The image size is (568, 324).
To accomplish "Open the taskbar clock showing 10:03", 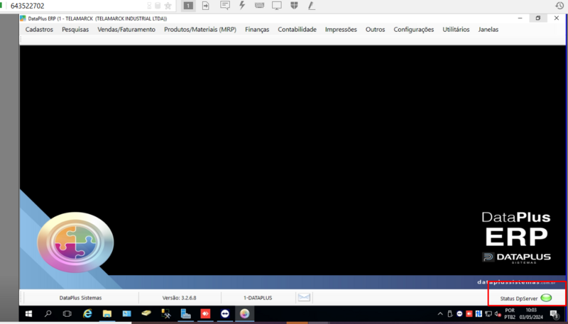I will [531, 313].
